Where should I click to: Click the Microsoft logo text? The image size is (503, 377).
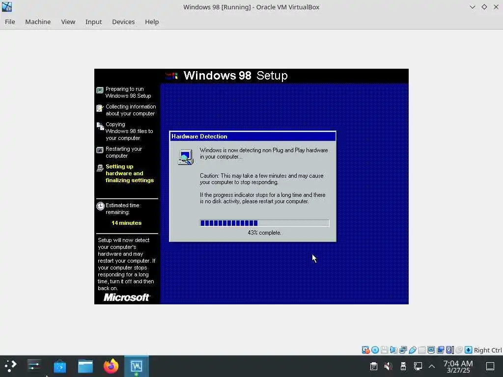(126, 297)
